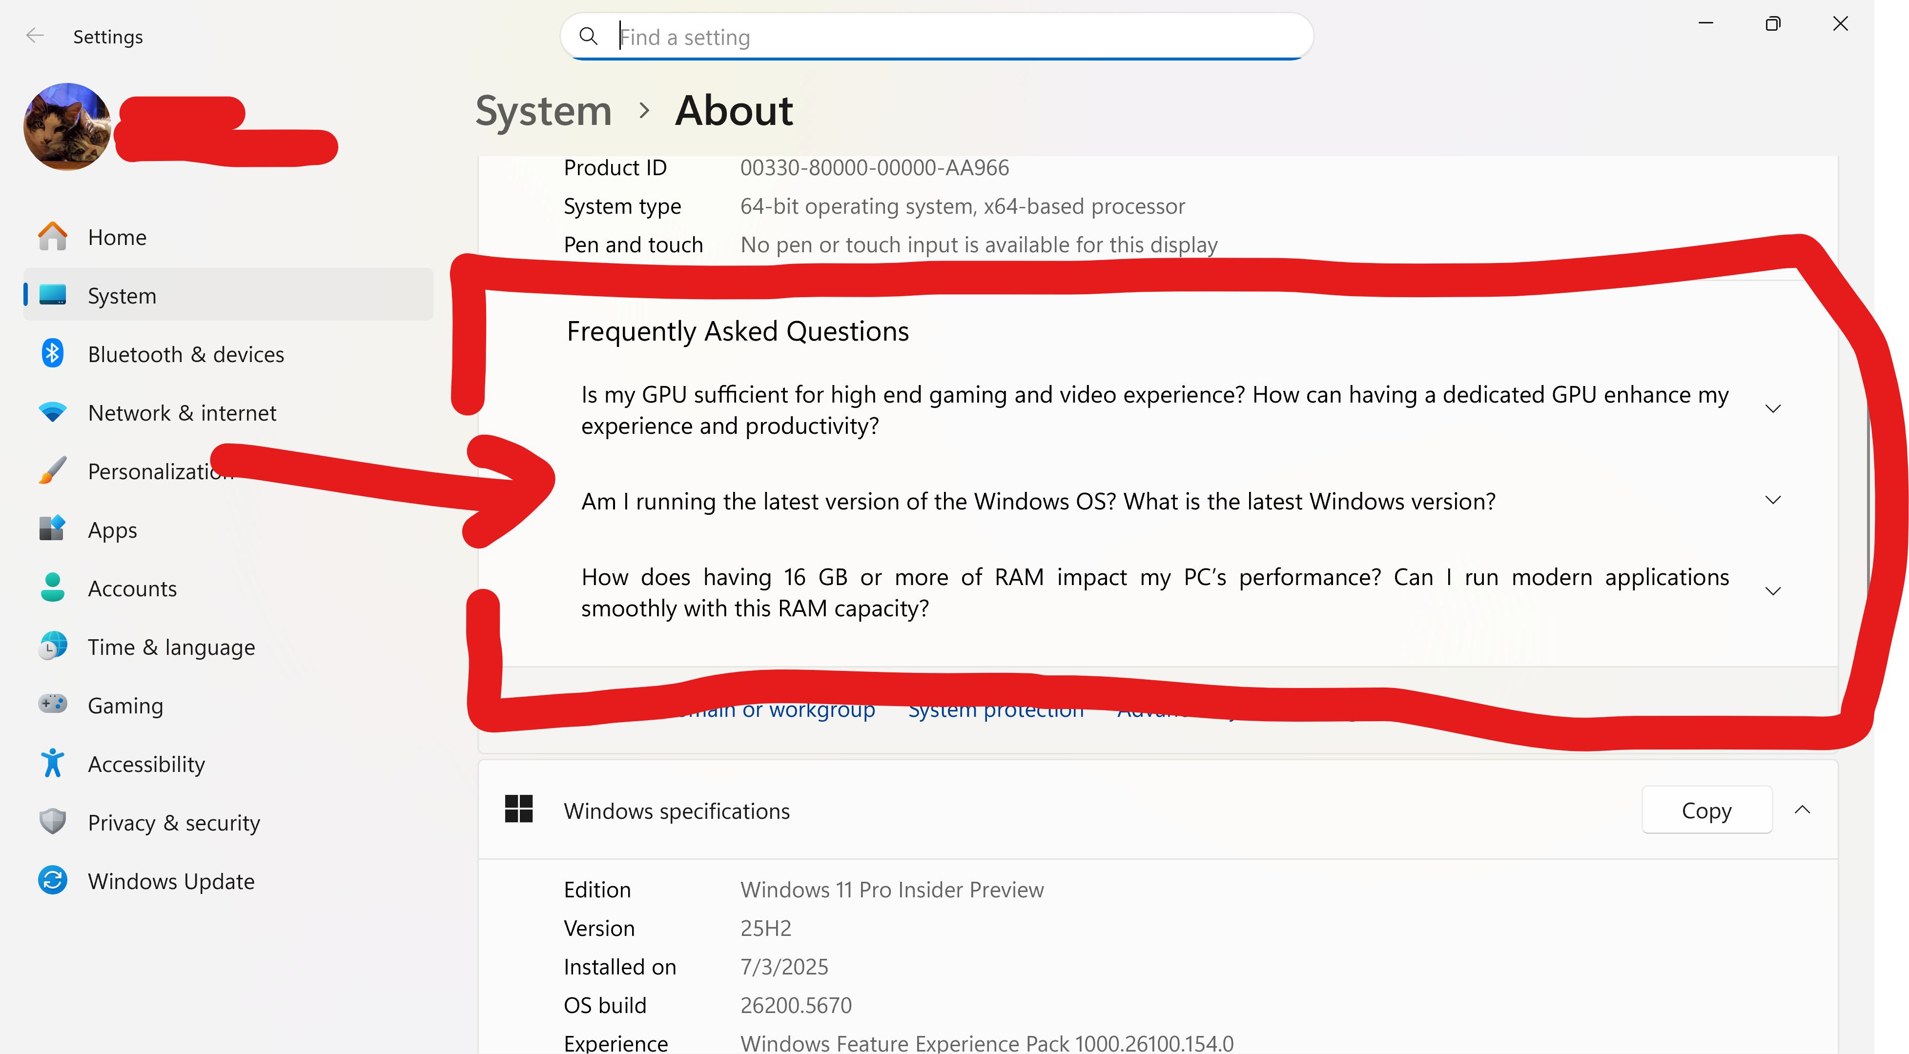The height and width of the screenshot is (1054, 1909).
Task: Go back to System breadcrumb
Action: [x=543, y=111]
